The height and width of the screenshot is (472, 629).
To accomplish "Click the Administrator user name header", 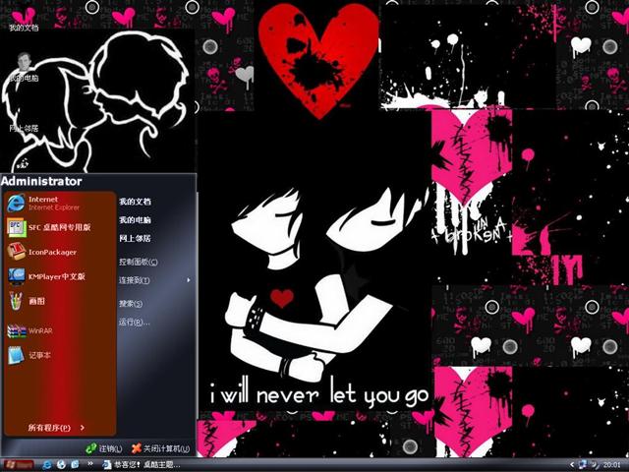I will (41, 181).
